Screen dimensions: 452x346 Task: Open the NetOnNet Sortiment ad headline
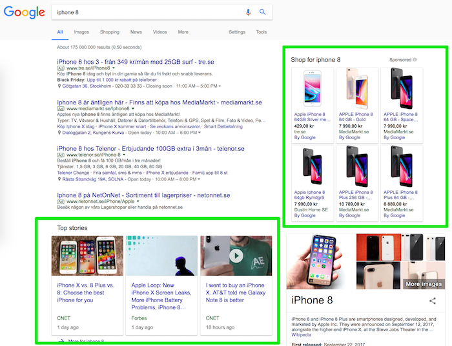143,195
